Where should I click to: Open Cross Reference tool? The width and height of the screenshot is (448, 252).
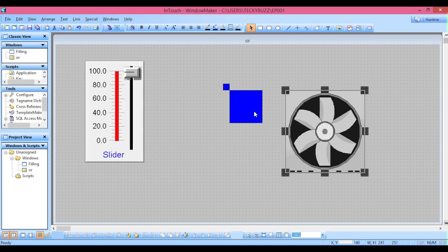click(28, 107)
